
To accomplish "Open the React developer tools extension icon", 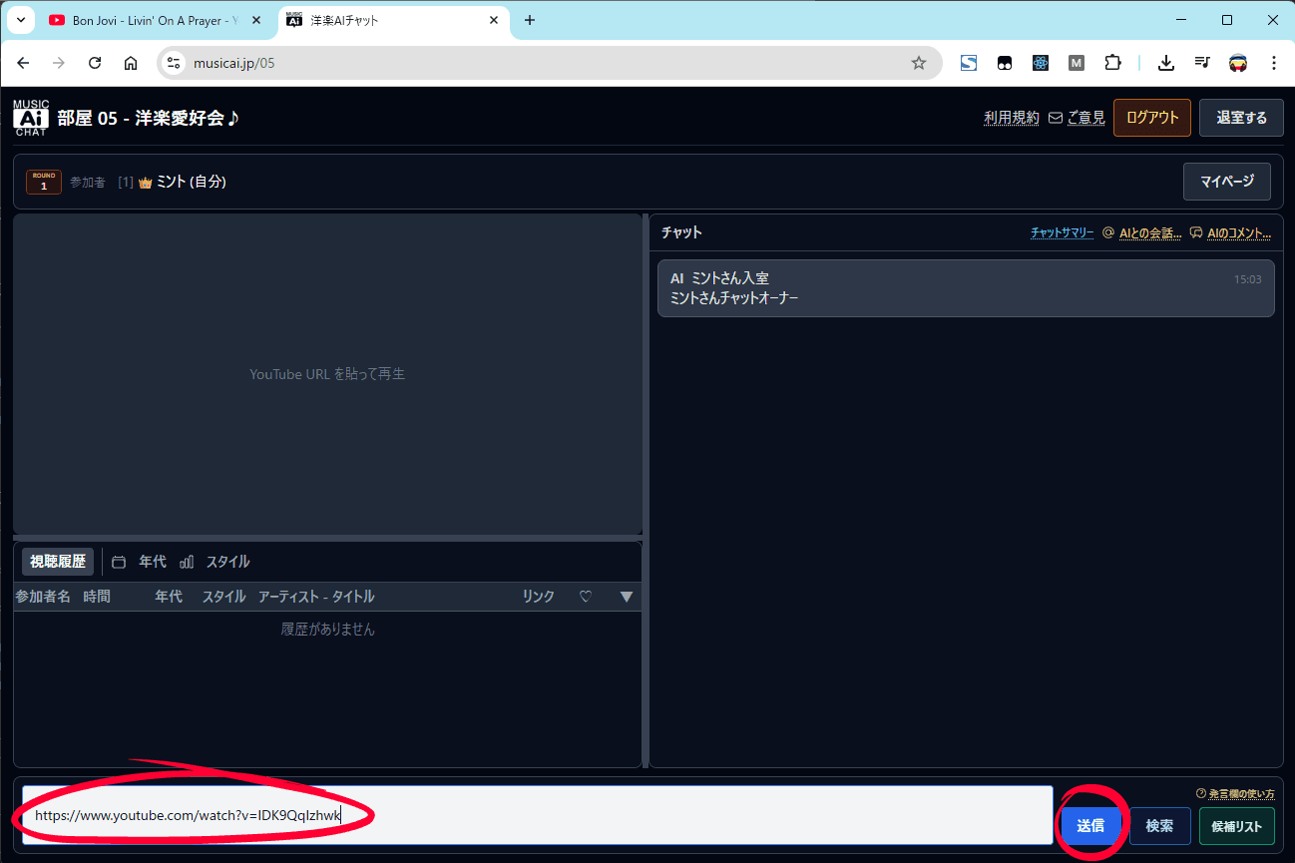I will [x=1041, y=63].
